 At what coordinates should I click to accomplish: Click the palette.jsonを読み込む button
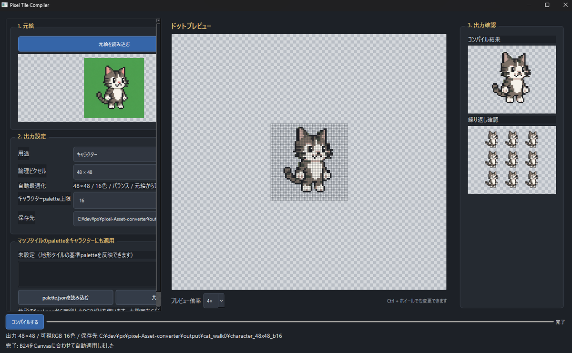pyautogui.click(x=66, y=297)
